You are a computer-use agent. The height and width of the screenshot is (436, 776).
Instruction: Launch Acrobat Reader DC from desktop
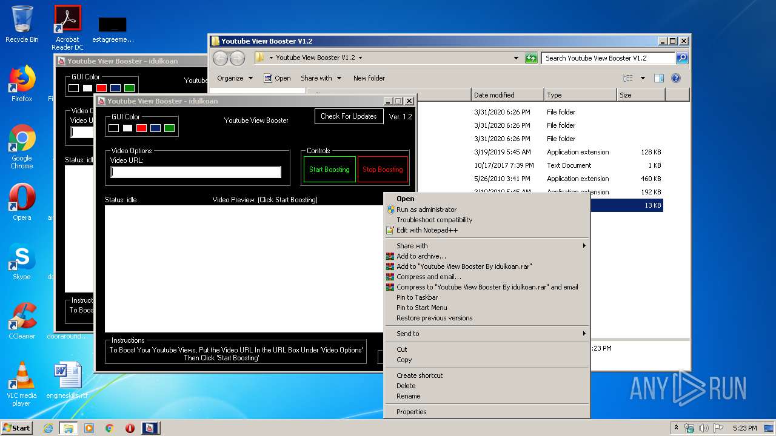tap(67, 28)
